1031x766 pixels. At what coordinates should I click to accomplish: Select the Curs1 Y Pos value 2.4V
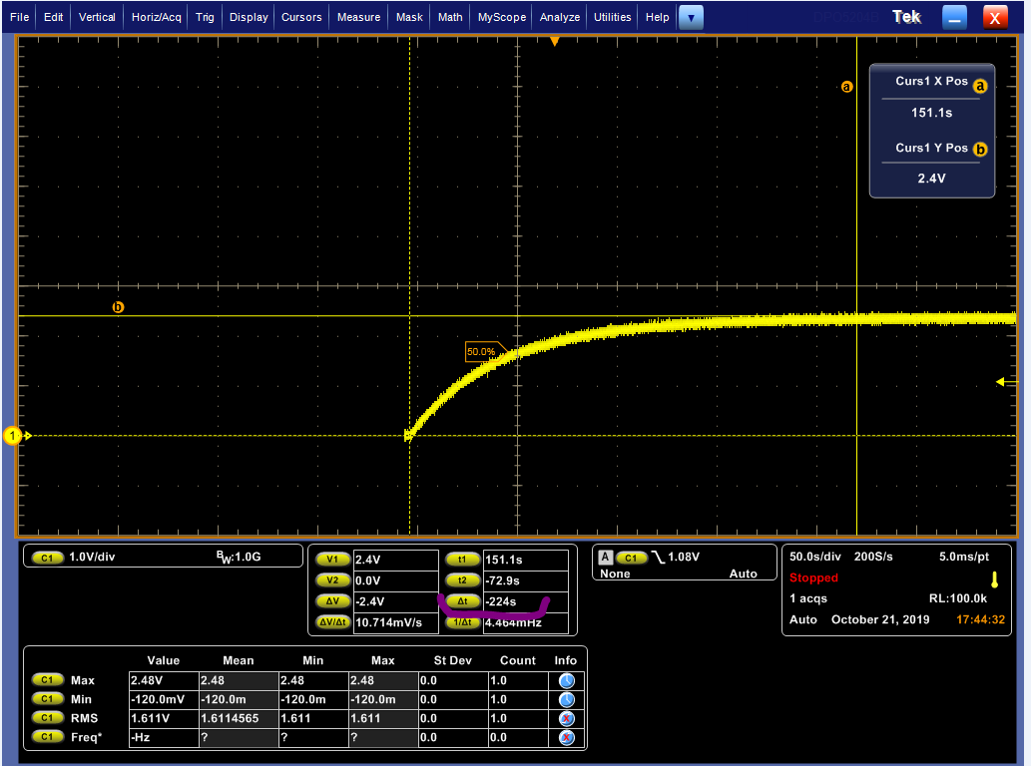coord(931,178)
